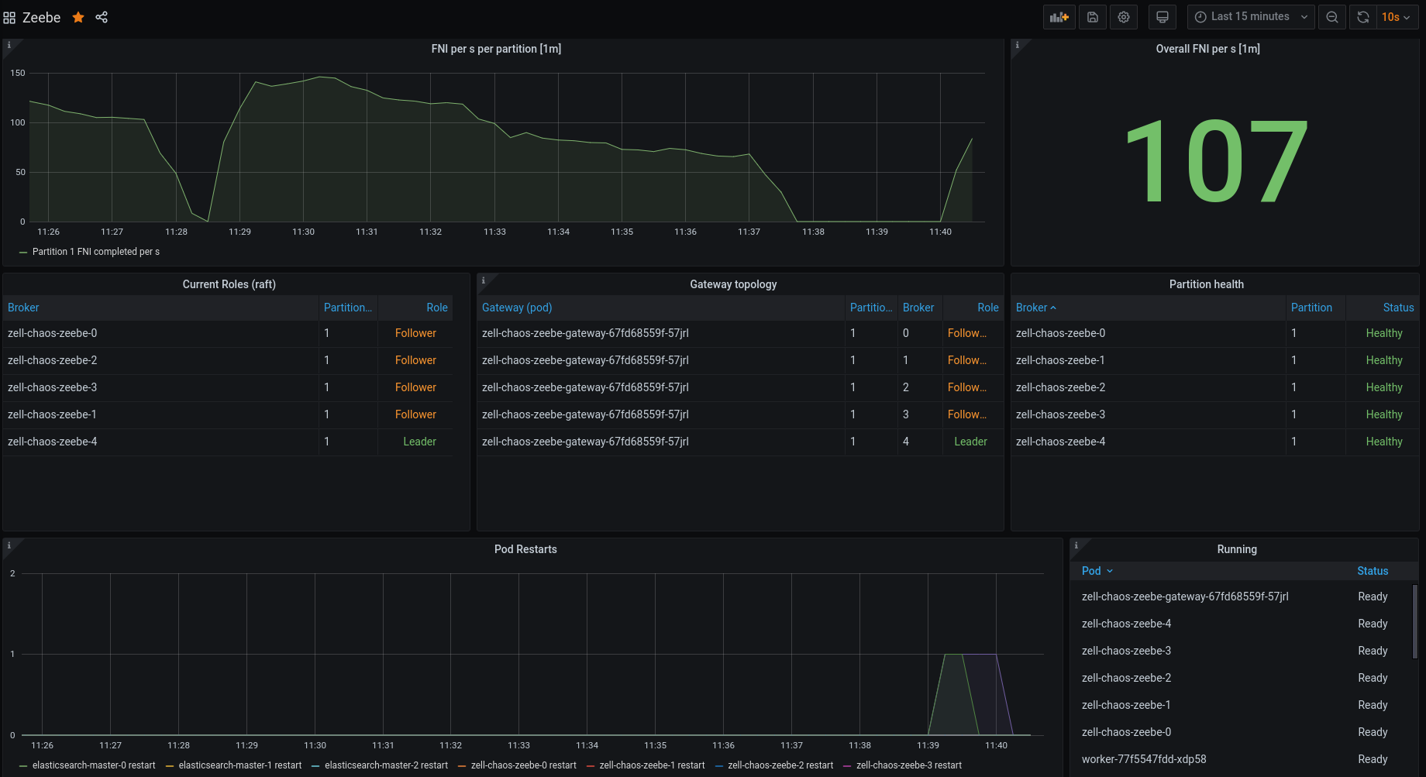Click info icon on Gateway topology panel
This screenshot has height=777, width=1426.
click(484, 280)
